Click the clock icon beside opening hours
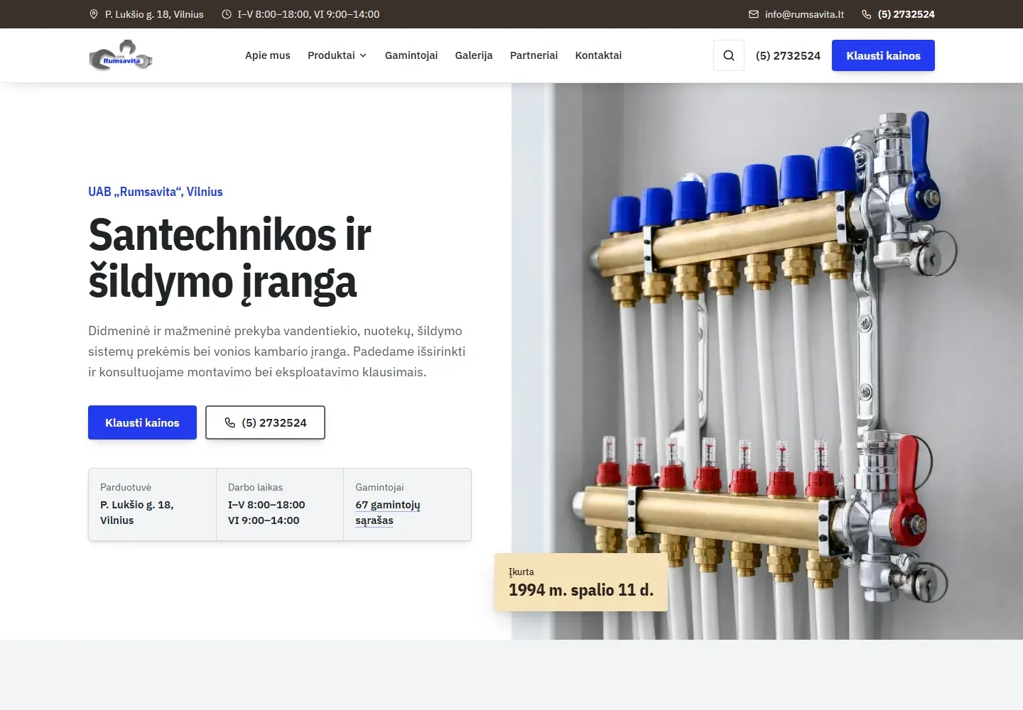Image resolution: width=1023 pixels, height=710 pixels. pyautogui.click(x=227, y=14)
